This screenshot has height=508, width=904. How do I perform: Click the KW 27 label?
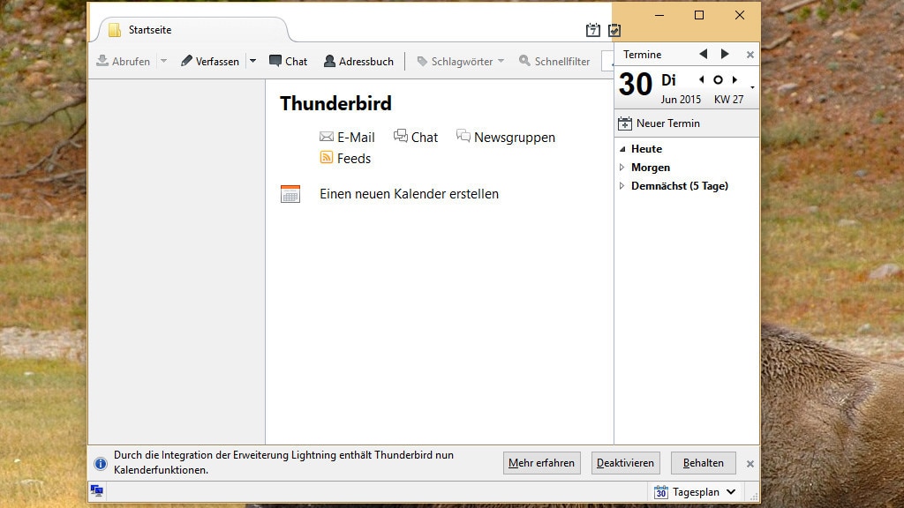click(x=728, y=100)
